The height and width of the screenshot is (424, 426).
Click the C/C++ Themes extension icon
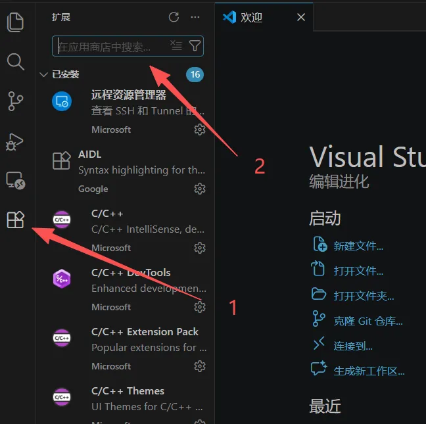point(62,397)
